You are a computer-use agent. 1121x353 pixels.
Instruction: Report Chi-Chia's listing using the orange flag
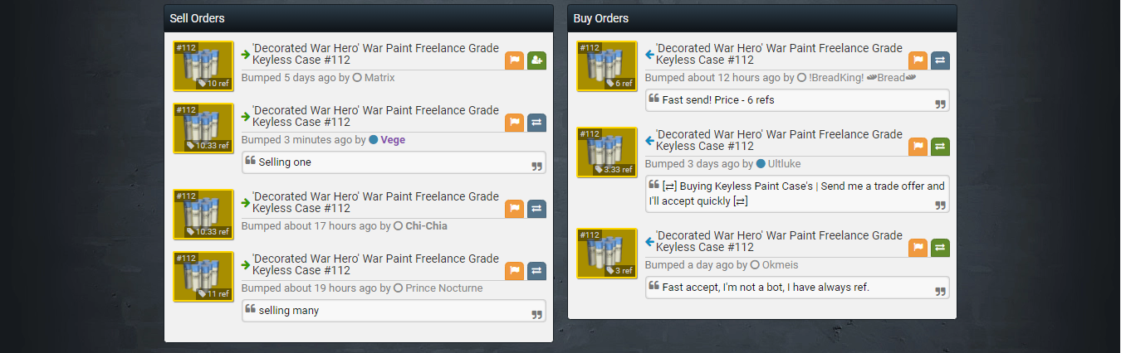515,209
